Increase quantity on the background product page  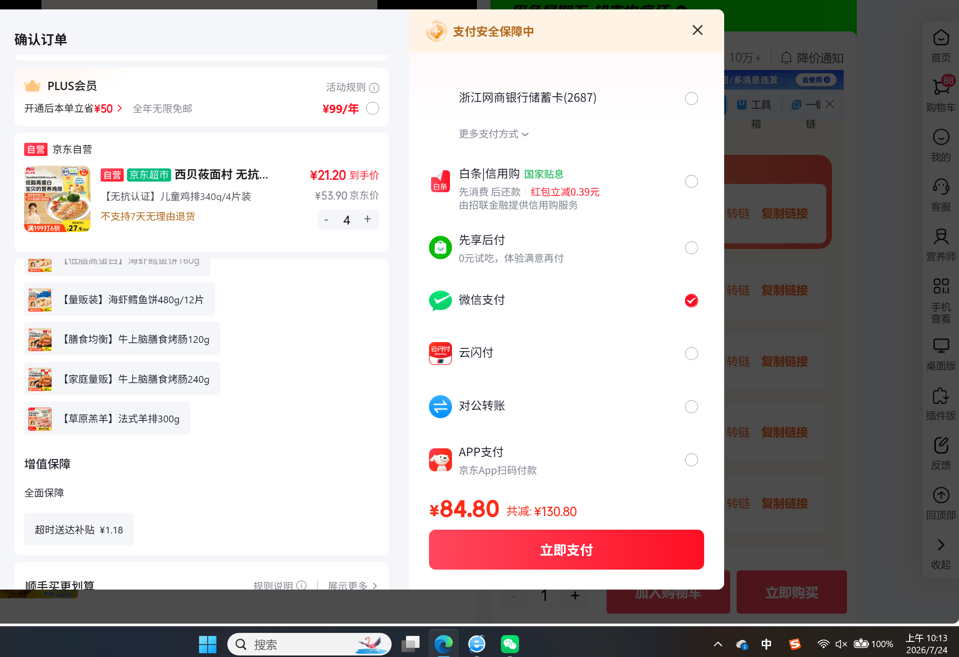pos(575,595)
